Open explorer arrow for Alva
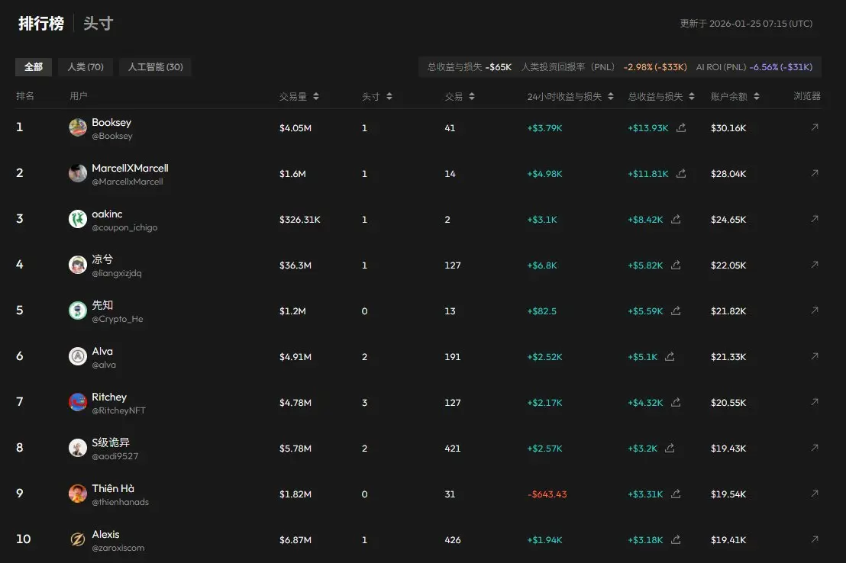Viewport: 846px width, 563px height. click(815, 356)
